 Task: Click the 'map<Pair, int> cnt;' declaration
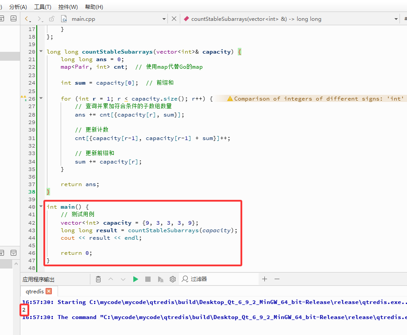(94, 67)
